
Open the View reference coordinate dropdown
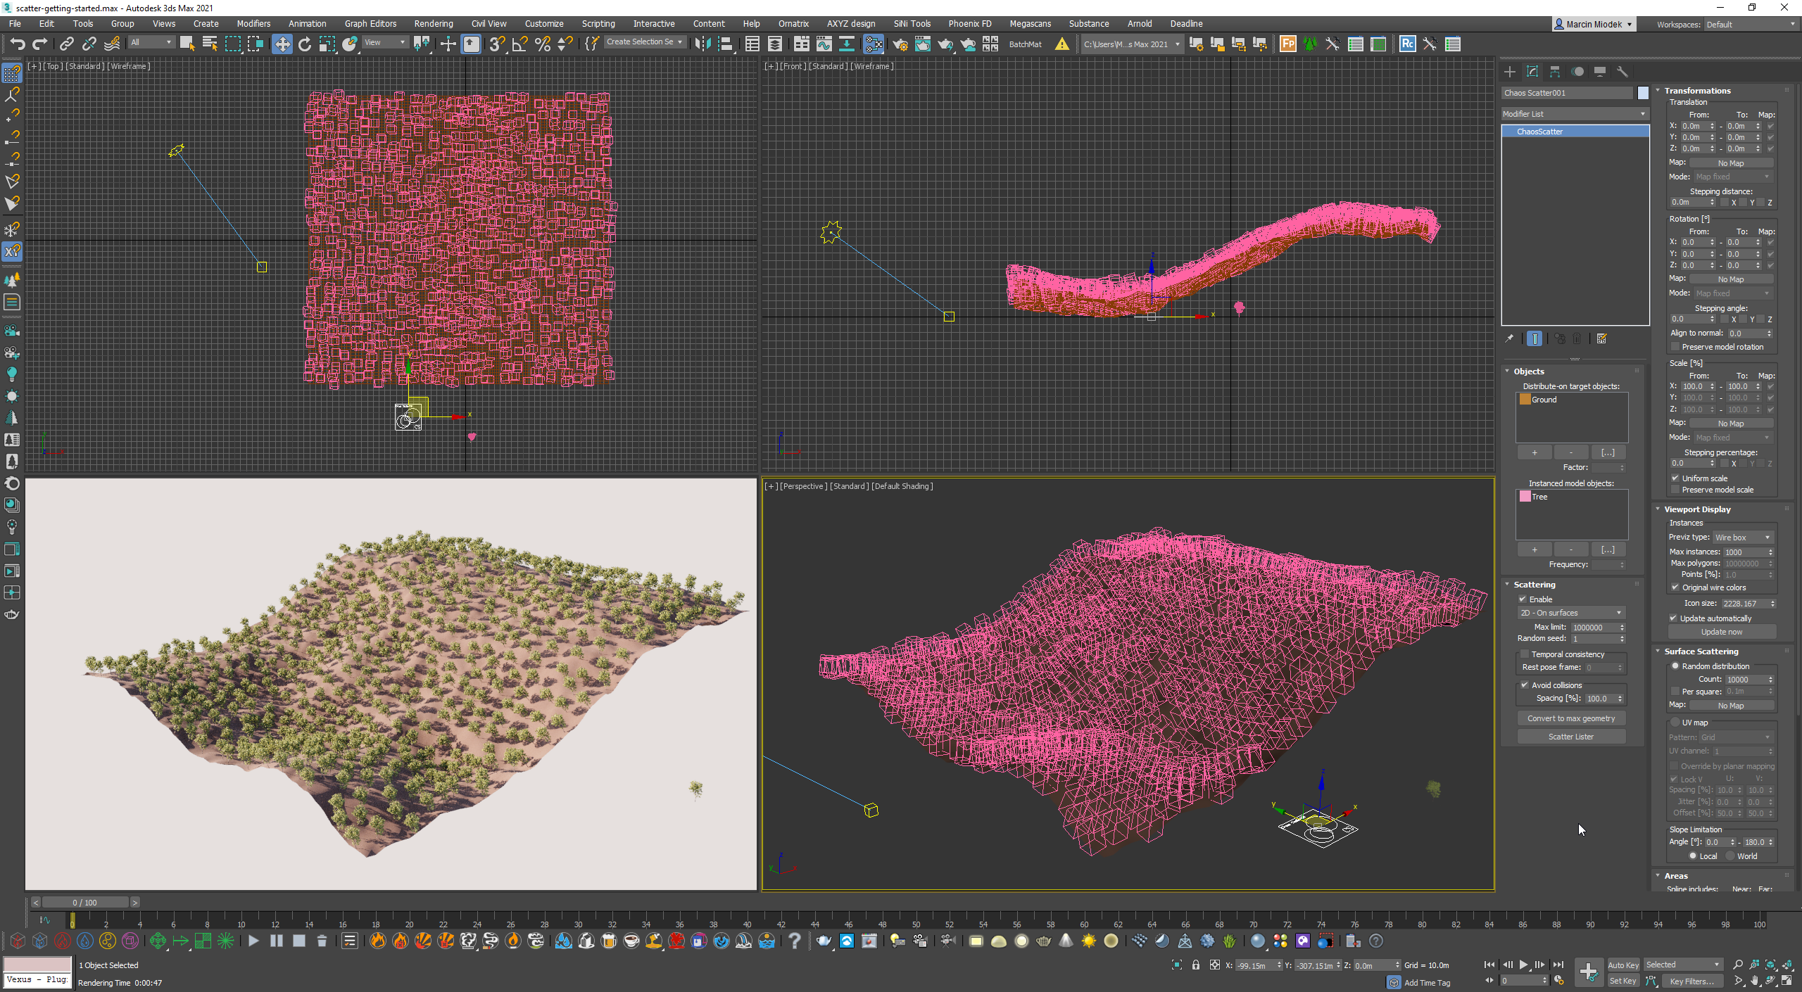click(x=384, y=42)
